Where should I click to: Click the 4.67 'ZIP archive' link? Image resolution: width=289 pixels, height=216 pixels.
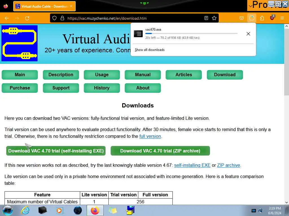[229, 165]
